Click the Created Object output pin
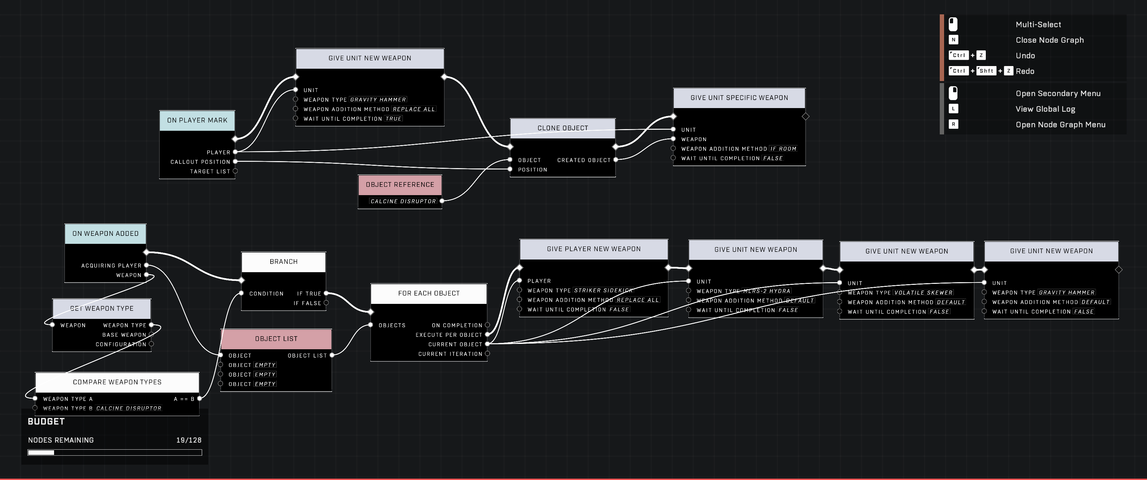The image size is (1147, 480). [616, 160]
